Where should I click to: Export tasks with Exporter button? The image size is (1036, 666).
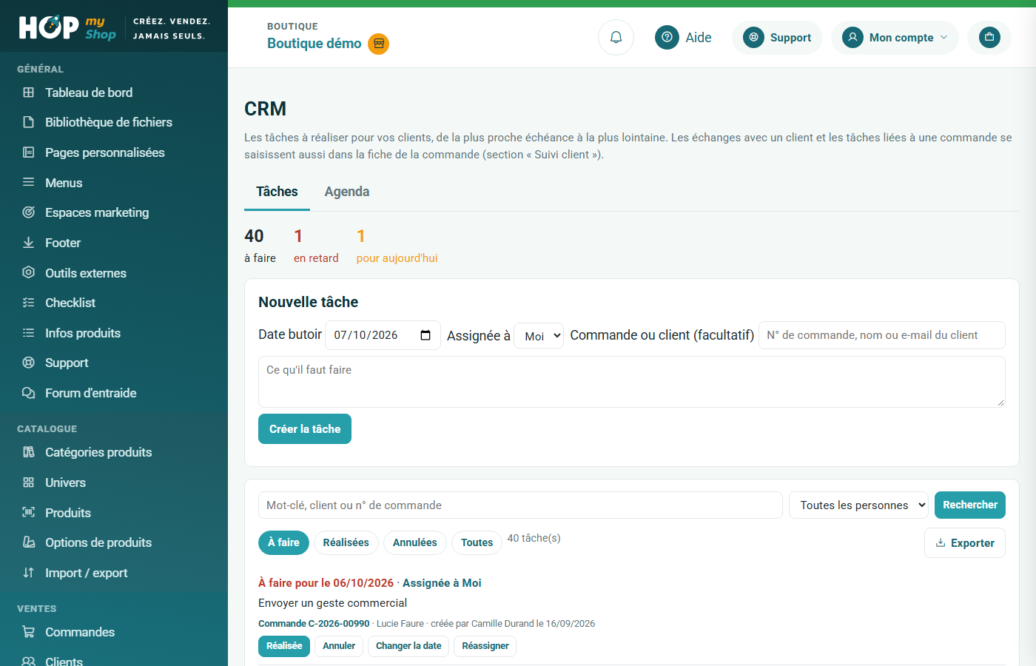tap(965, 543)
